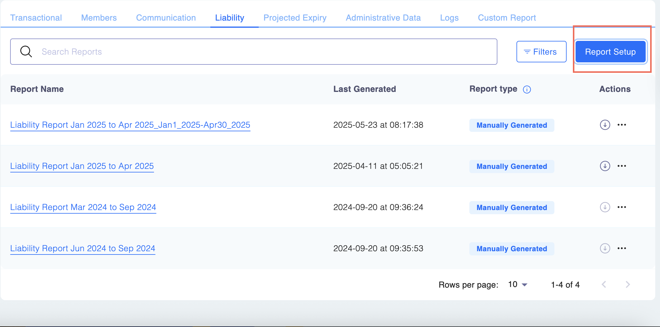Open three-dot menu for 2025-04-11 report
Image resolution: width=660 pixels, height=327 pixels.
[x=622, y=166]
